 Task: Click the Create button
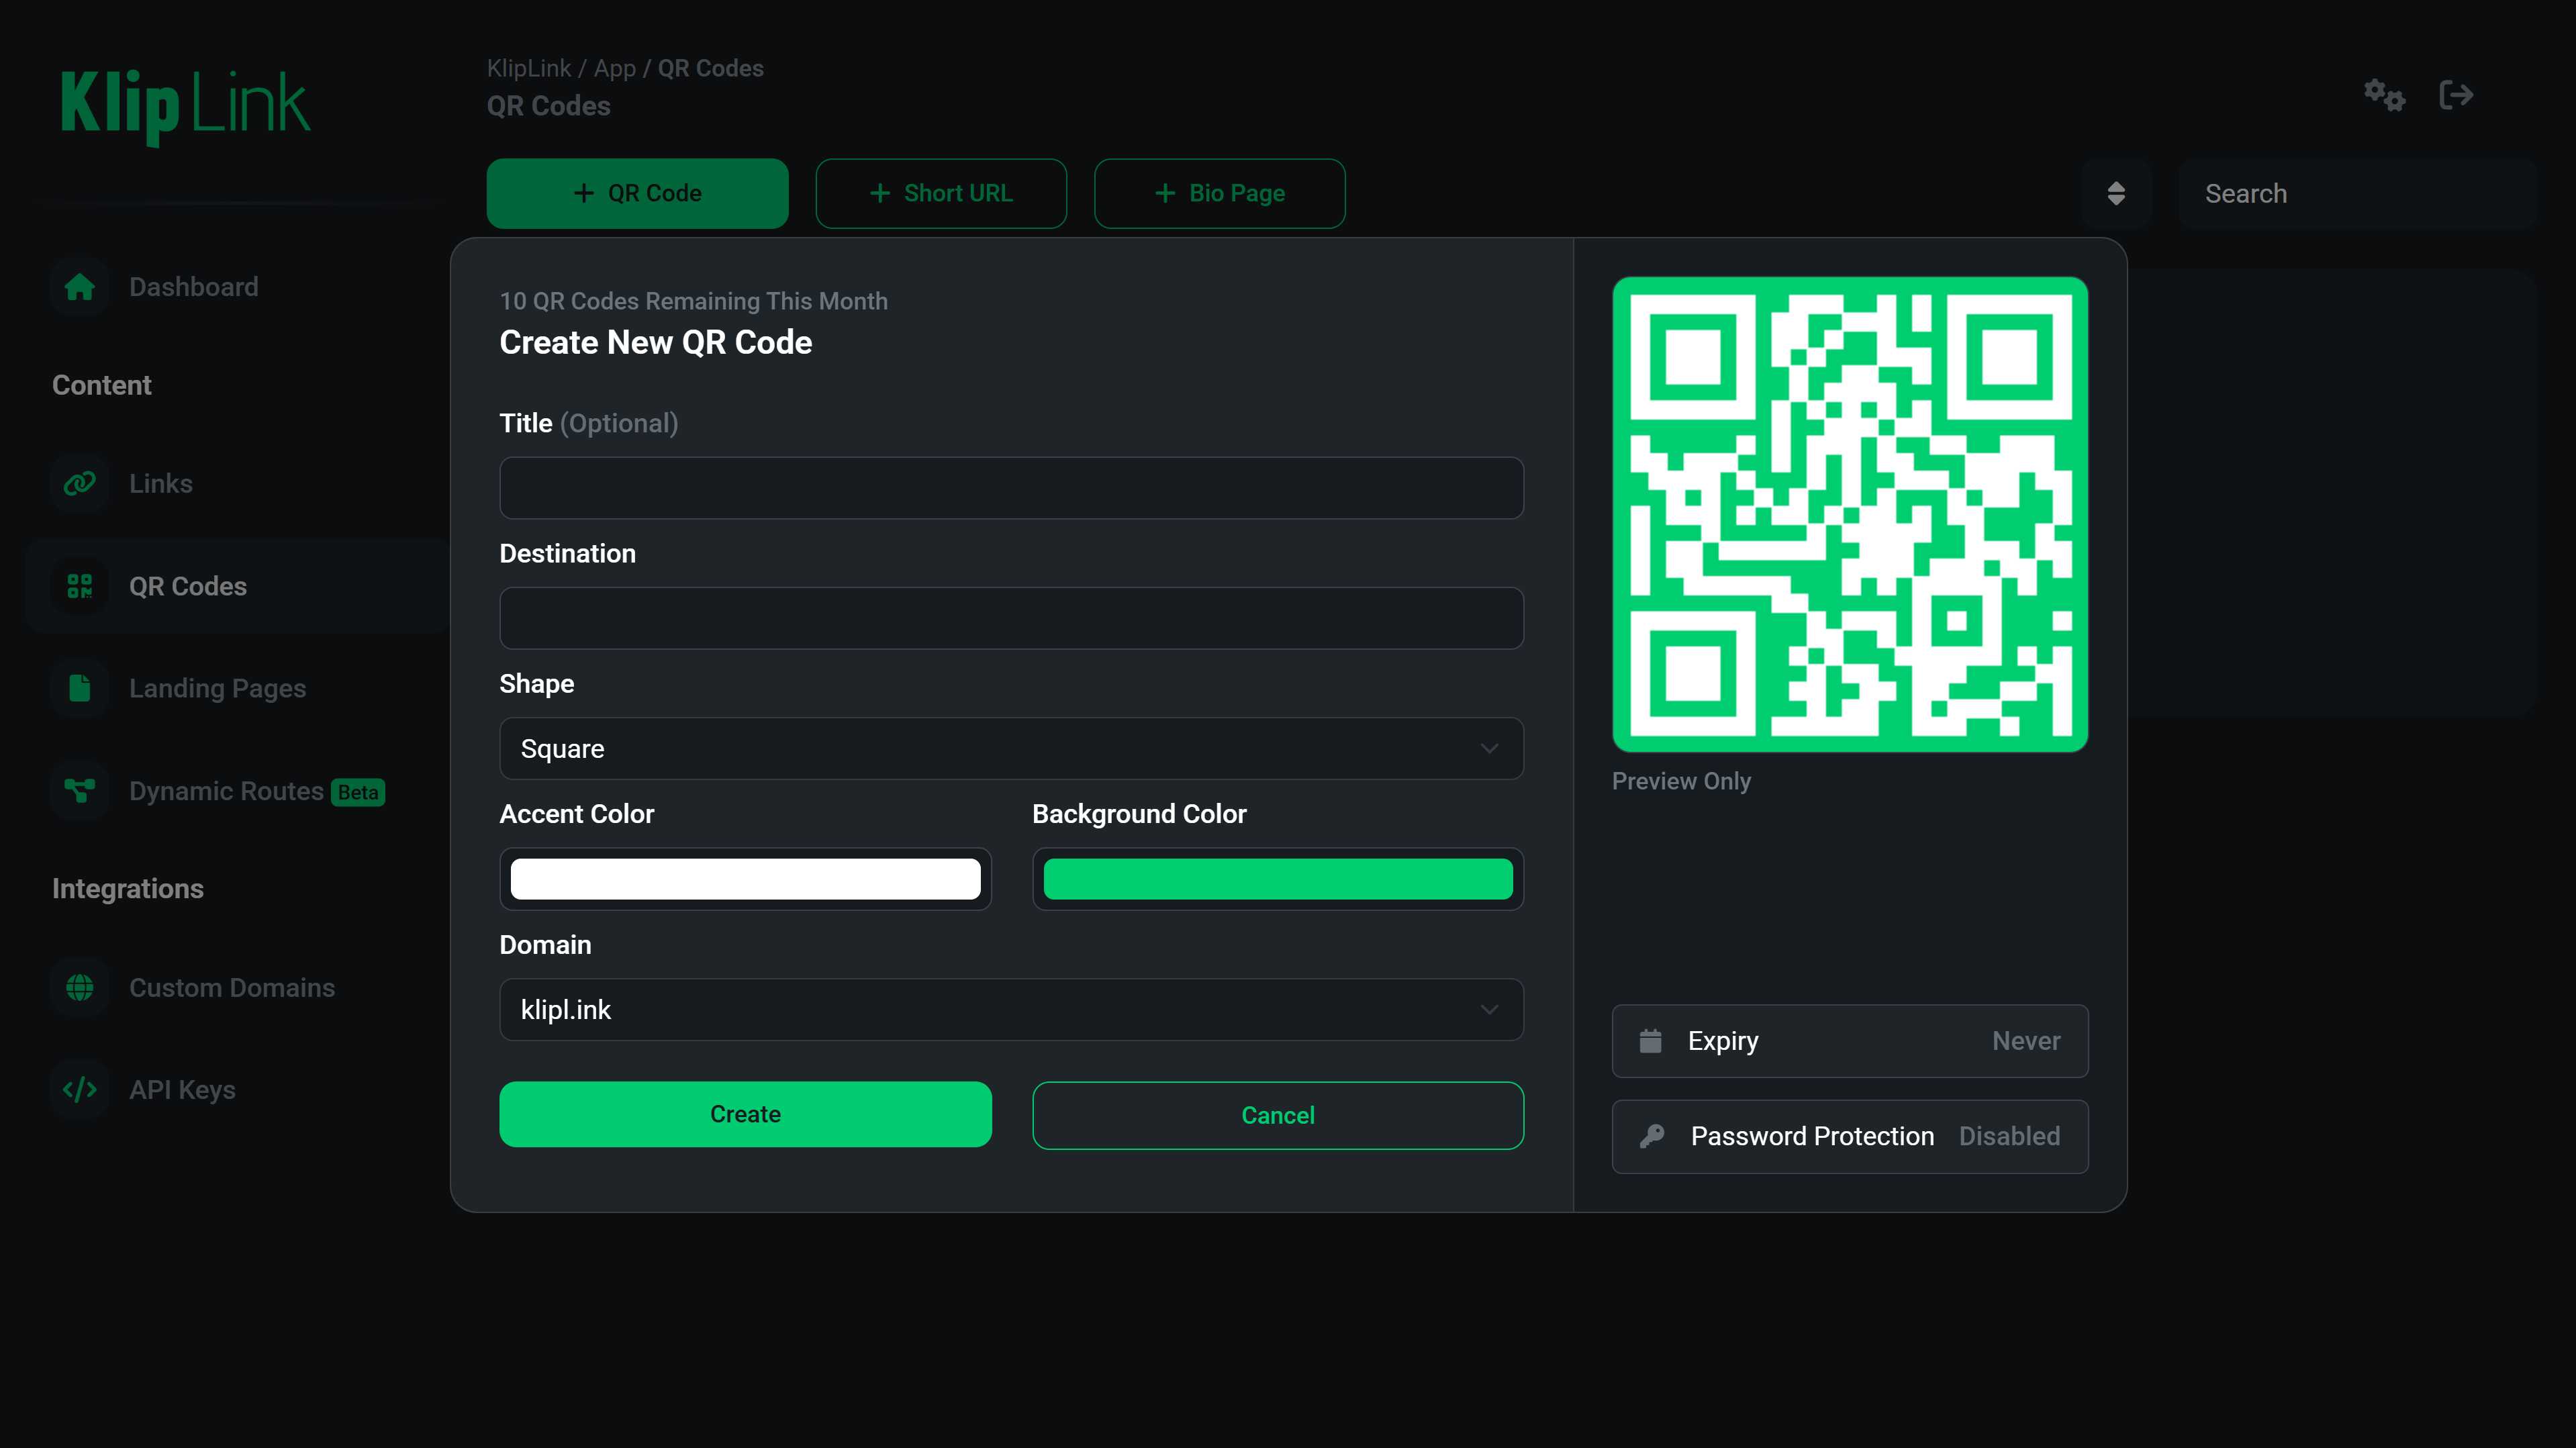pyautogui.click(x=745, y=1114)
